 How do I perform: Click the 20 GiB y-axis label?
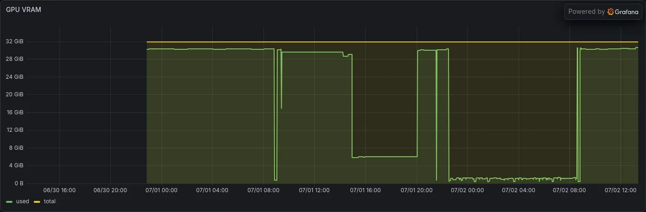pyautogui.click(x=14, y=94)
